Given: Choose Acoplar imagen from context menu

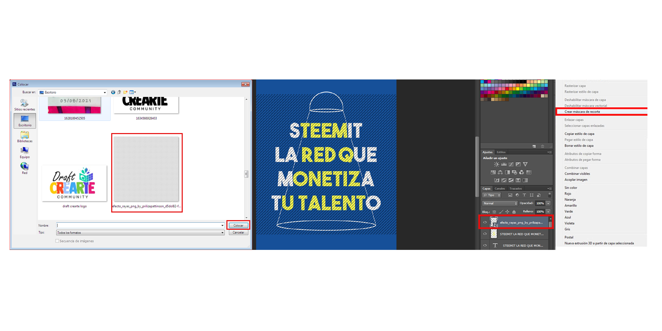Looking at the screenshot, I should [576, 180].
